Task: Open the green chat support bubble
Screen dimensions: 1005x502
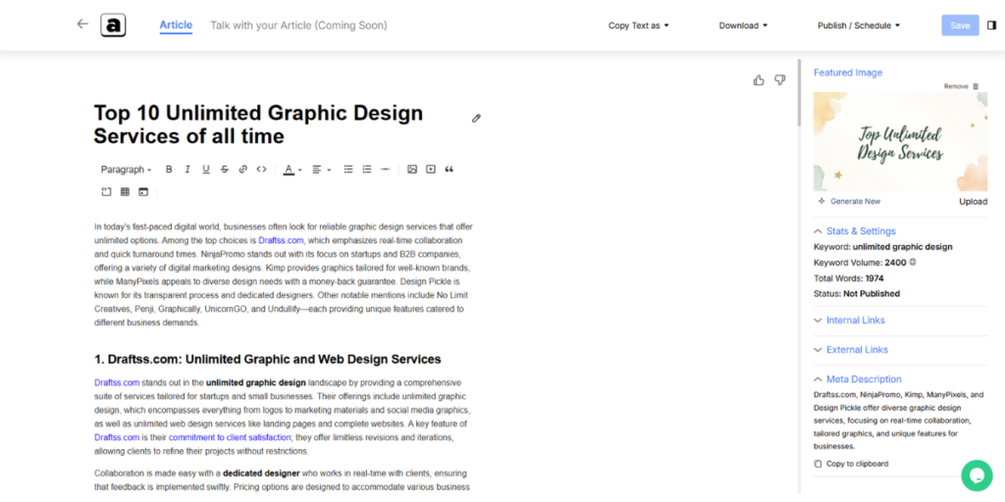Action: pyautogui.click(x=977, y=476)
